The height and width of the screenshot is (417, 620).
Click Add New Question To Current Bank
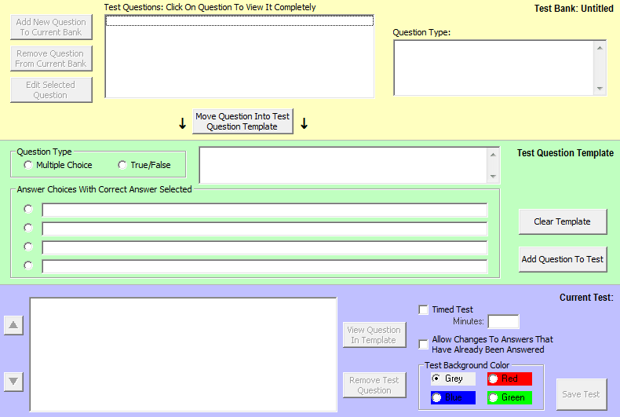[x=51, y=27]
